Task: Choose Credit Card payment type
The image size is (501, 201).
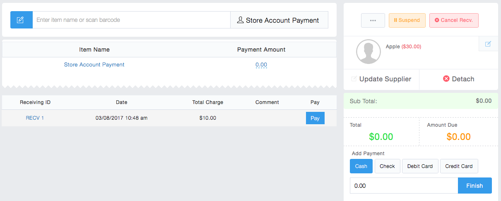Action: [459, 166]
